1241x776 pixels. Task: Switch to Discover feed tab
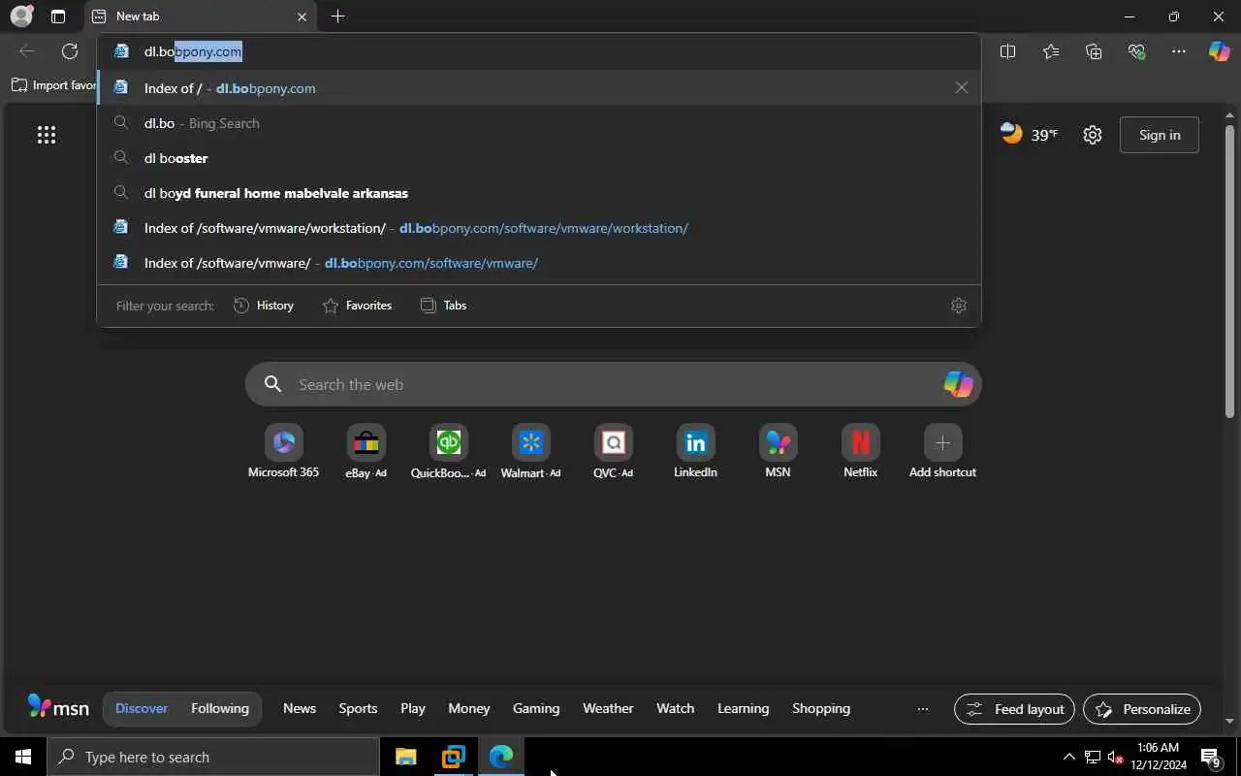142,709
